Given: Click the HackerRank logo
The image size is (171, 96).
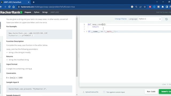Looking at the screenshot, I should 11,12.
